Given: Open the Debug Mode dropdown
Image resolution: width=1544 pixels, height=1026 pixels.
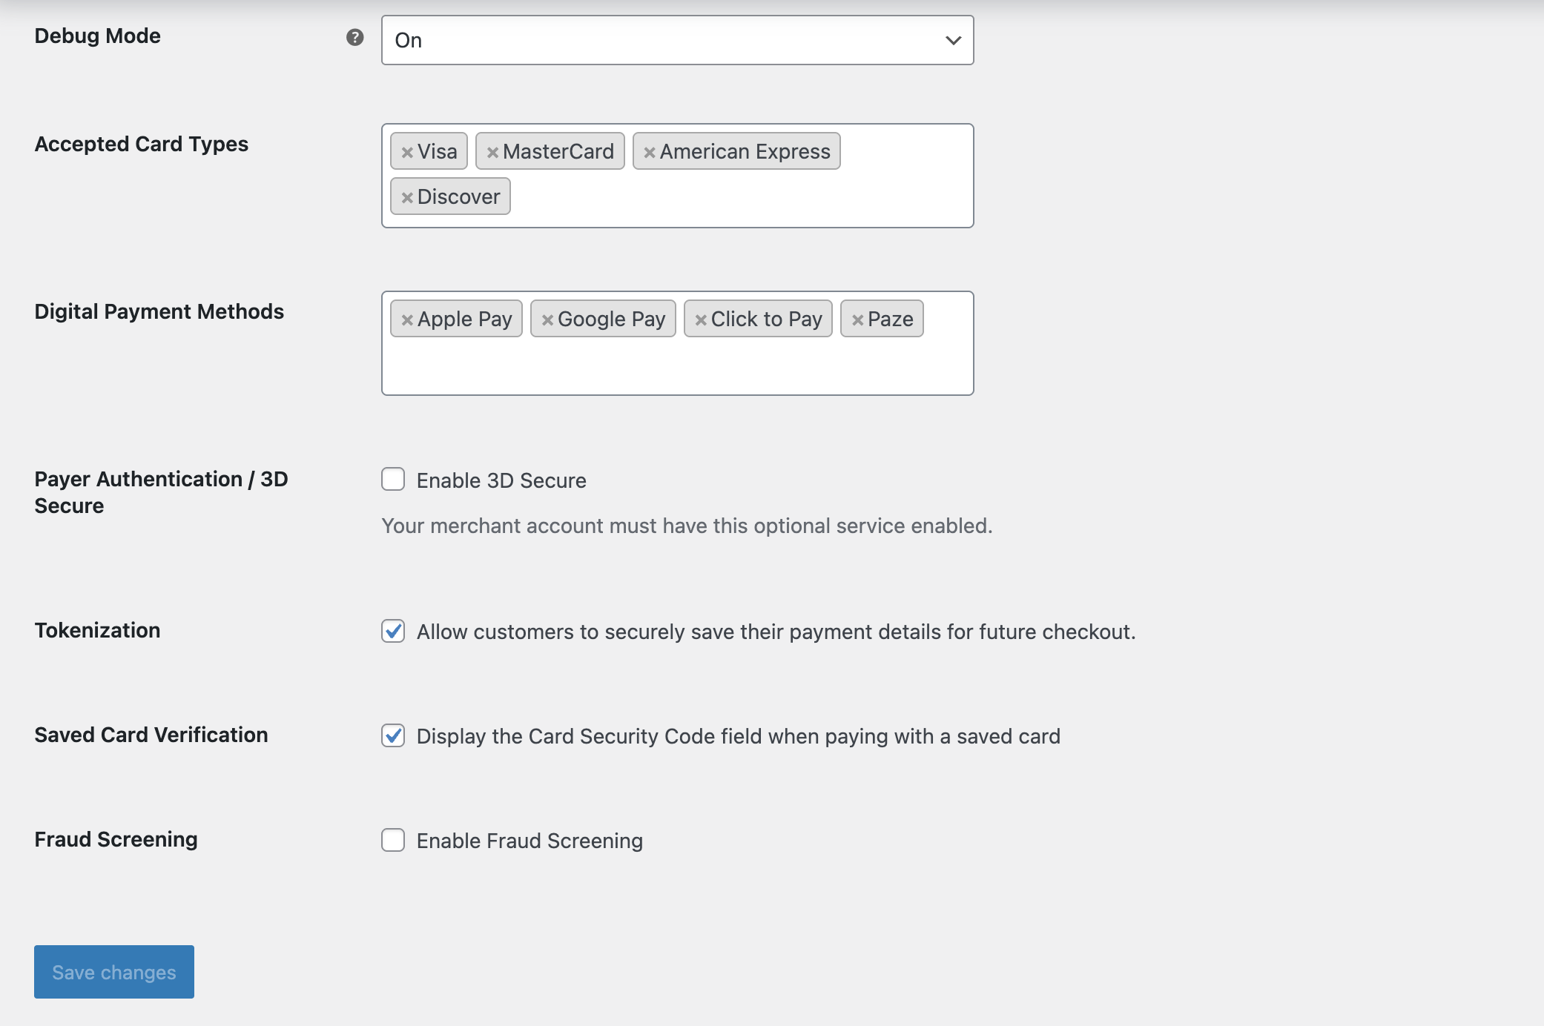Looking at the screenshot, I should click(x=667, y=40).
